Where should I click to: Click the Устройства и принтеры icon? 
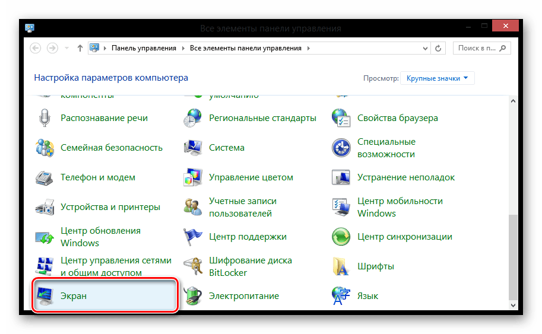click(45, 206)
